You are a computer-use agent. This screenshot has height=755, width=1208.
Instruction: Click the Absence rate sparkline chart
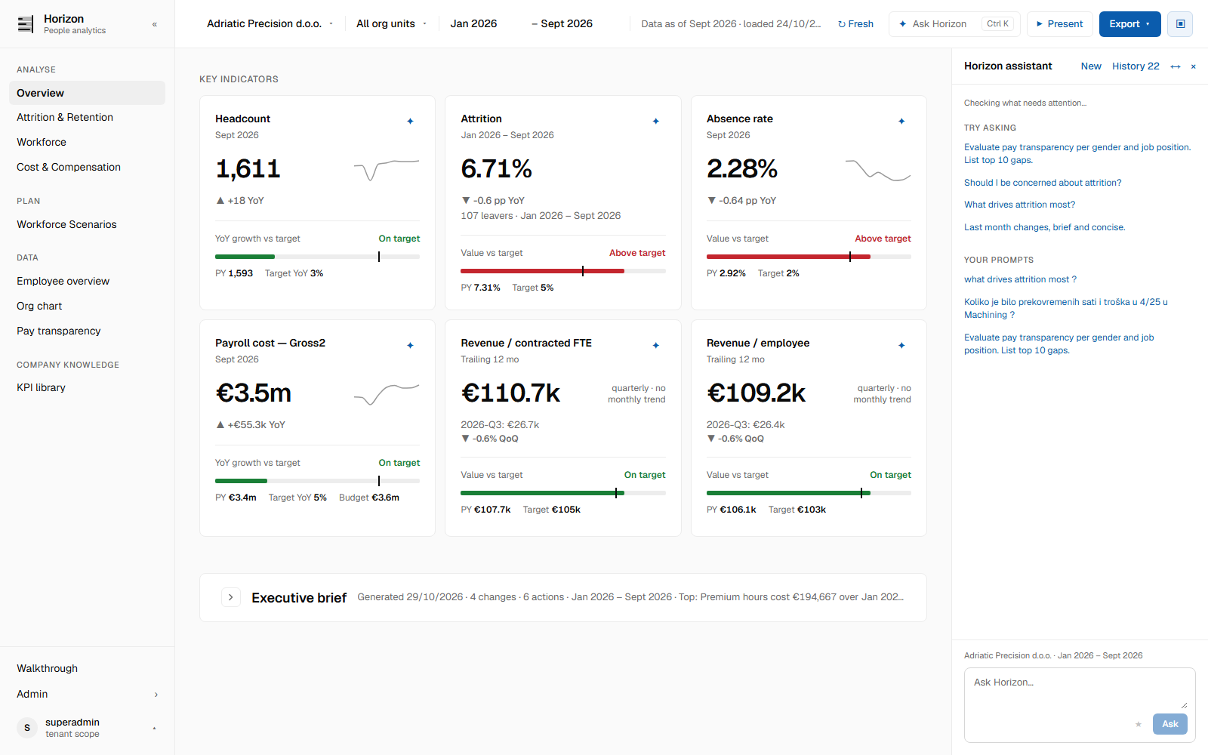pyautogui.click(x=878, y=170)
